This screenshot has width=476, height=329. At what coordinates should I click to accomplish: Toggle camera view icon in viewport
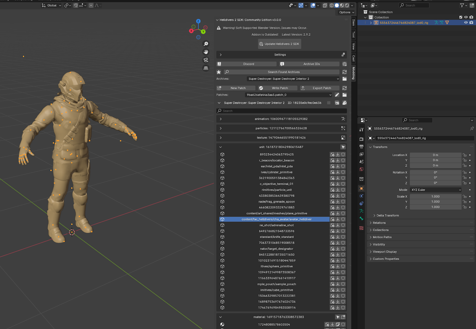coord(206,60)
